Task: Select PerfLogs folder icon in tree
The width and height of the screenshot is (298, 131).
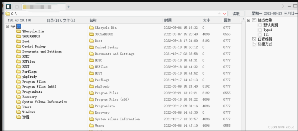Action: [x=18, y=72]
